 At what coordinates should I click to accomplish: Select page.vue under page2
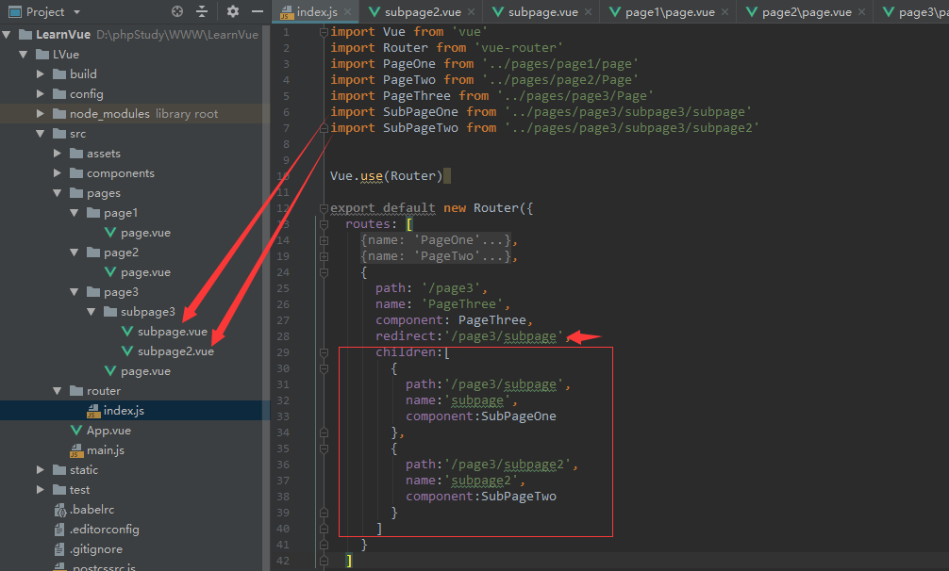click(145, 272)
